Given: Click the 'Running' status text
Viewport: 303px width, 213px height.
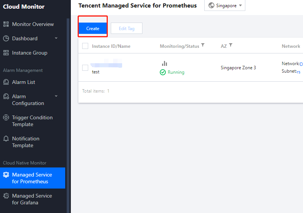Looking at the screenshot, I should coord(176,72).
